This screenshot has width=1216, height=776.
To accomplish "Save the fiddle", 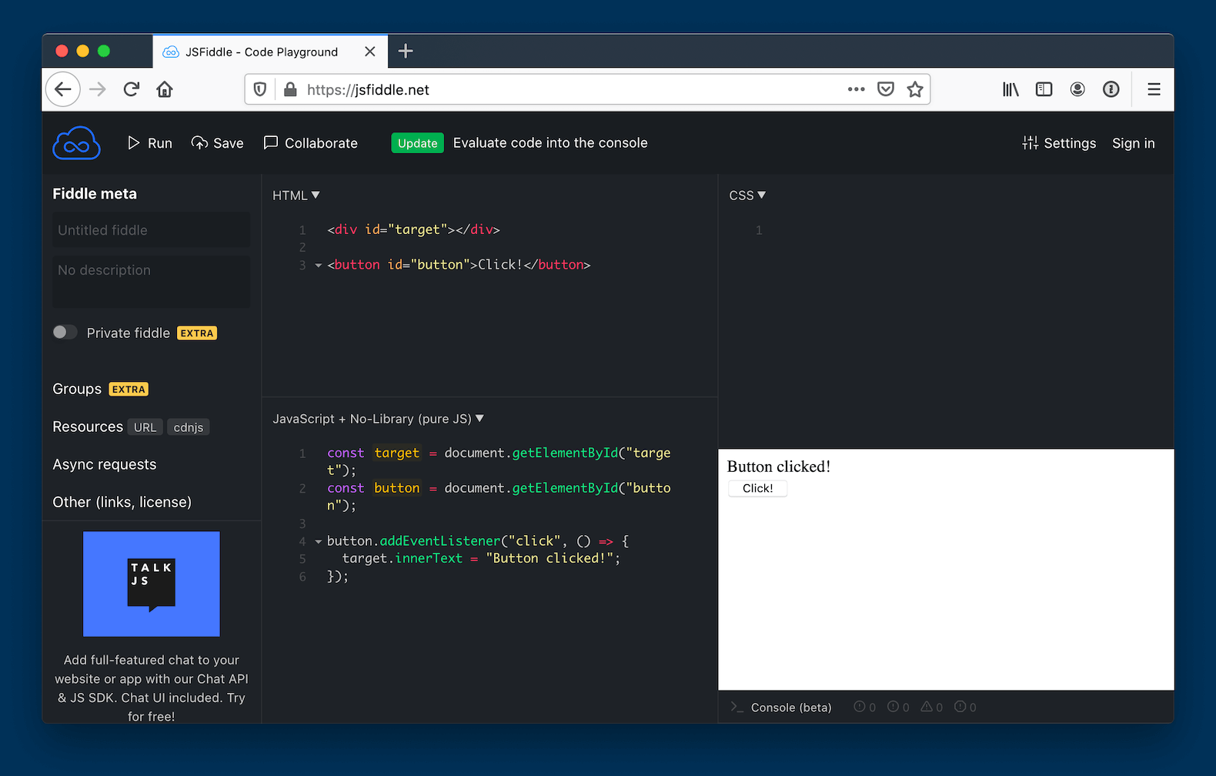I will [217, 143].
